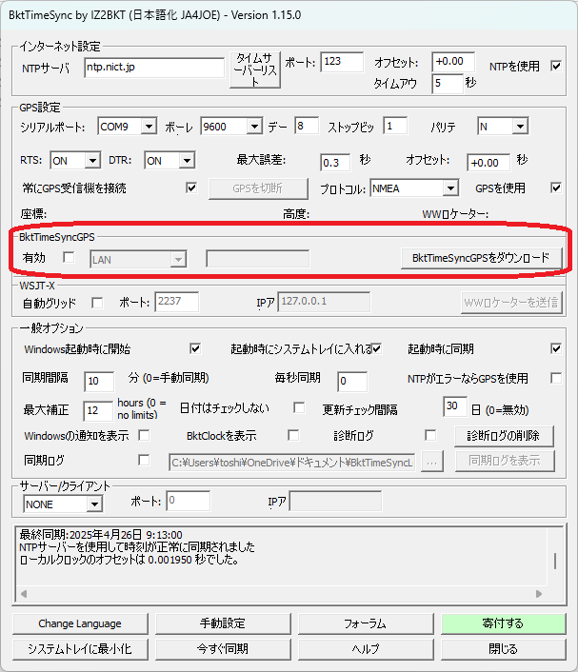The height and width of the screenshot is (672, 578).
Task: Click WWロケーターを送信 button
Action: point(511,303)
